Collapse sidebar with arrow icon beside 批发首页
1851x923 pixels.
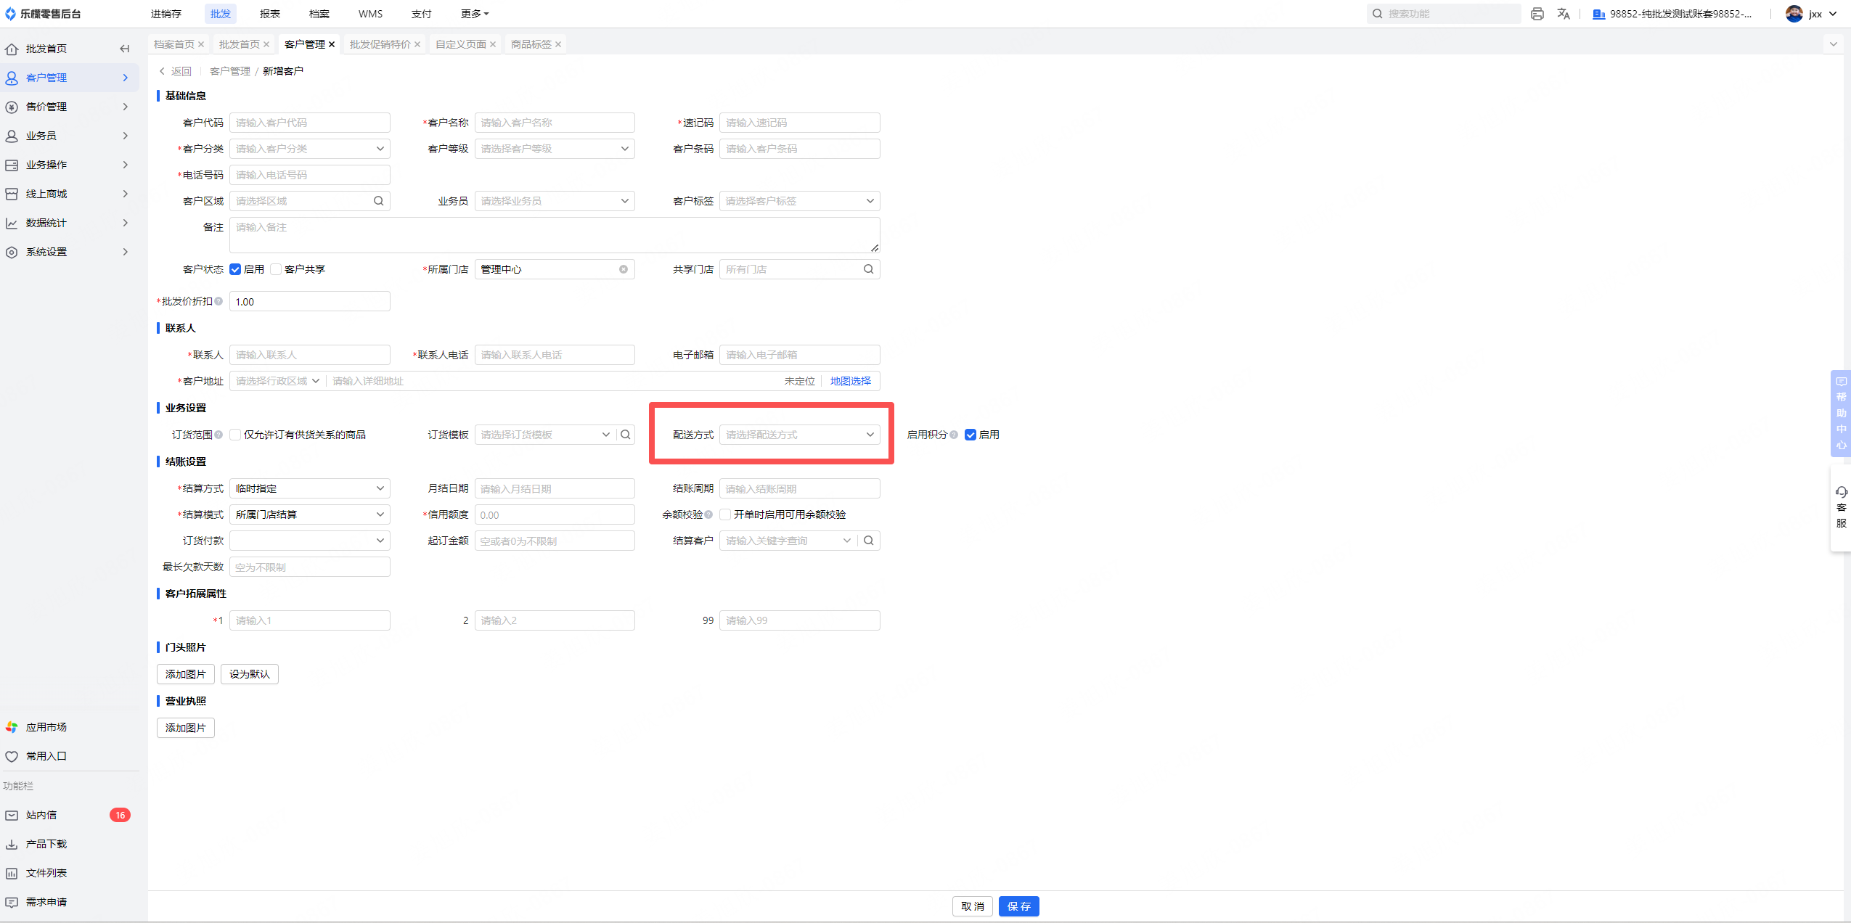click(125, 49)
